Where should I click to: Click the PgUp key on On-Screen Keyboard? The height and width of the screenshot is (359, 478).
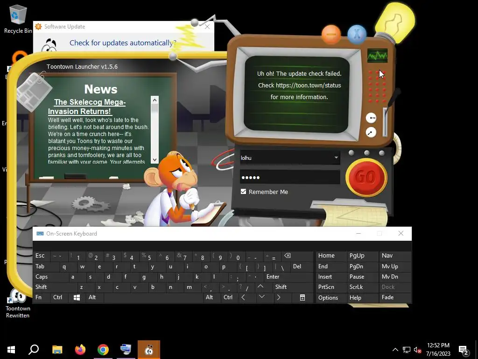coord(363,256)
